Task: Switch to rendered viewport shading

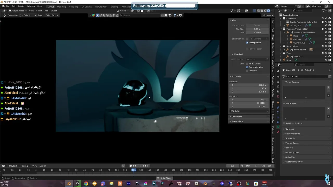Action: pyautogui.click(x=268, y=11)
